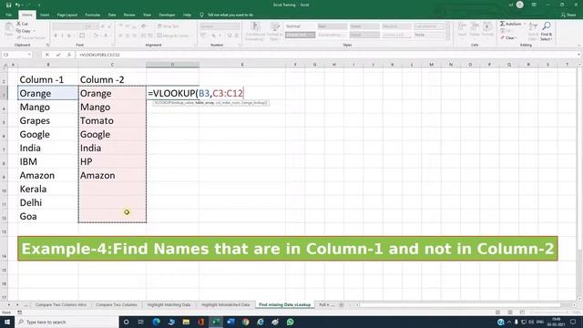This screenshot has height=328, width=583.
Task: Open Microsoft Edge from taskbar
Action: [156, 322]
